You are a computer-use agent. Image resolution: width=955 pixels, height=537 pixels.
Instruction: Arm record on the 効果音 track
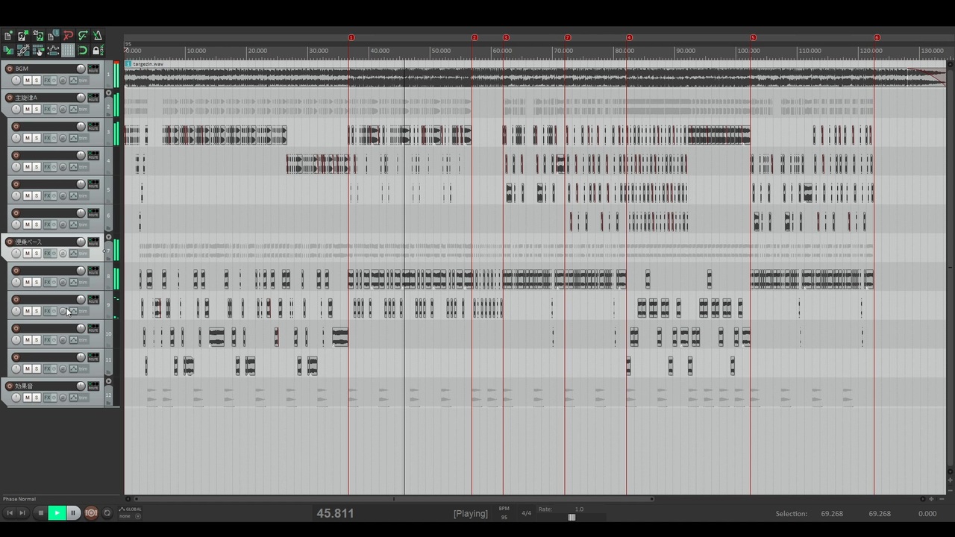coord(10,386)
